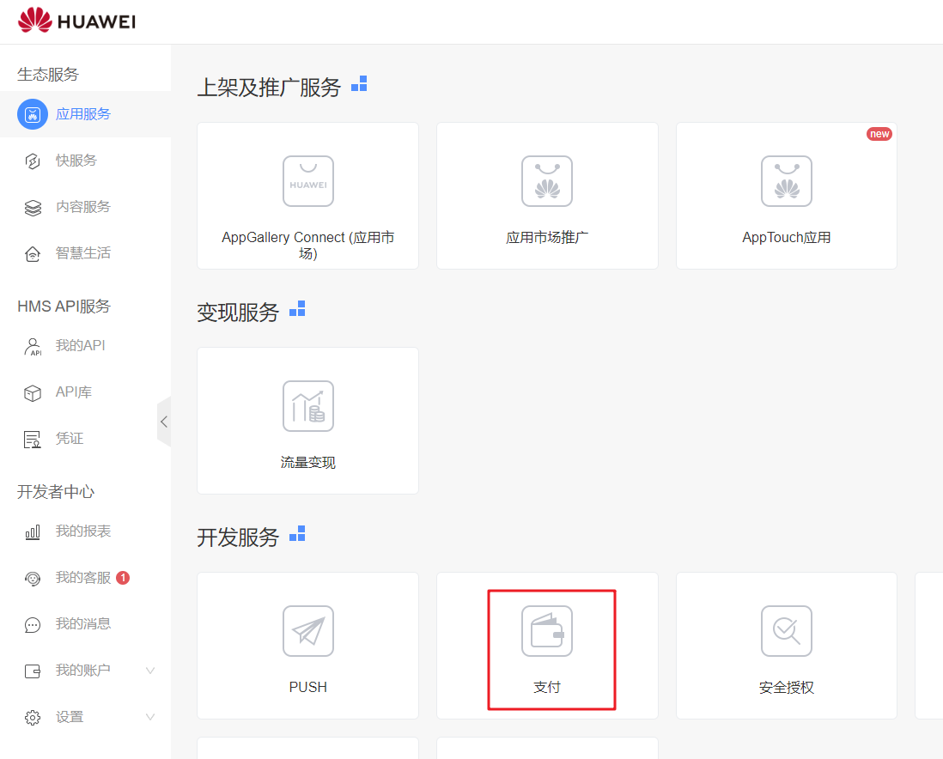Click the 我的账户 wallet icon
The width and height of the screenshot is (943, 759).
(33, 671)
